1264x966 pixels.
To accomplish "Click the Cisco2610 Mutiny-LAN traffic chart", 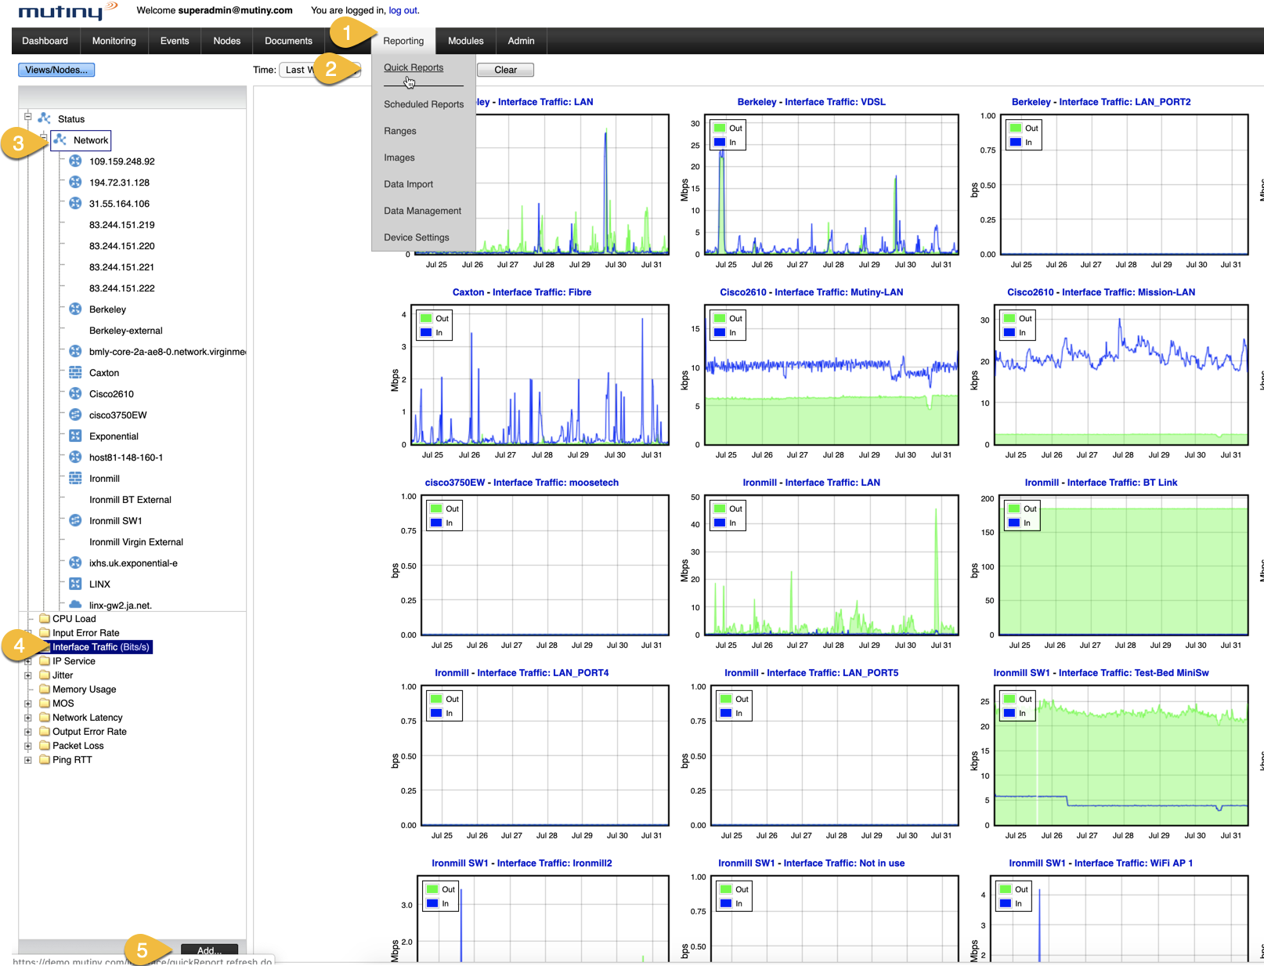I will [x=831, y=375].
